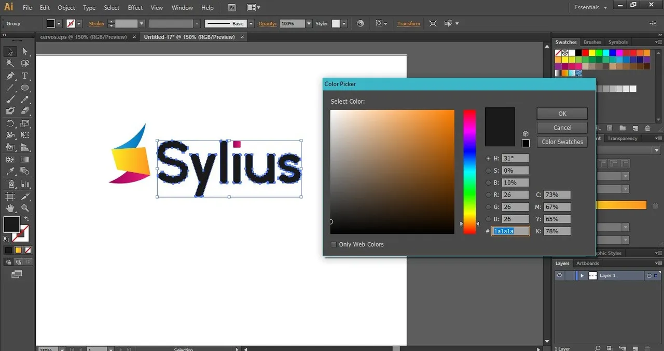Select the Free Transform tool
Image resolution: width=664 pixels, height=351 pixels.
[x=24, y=135]
